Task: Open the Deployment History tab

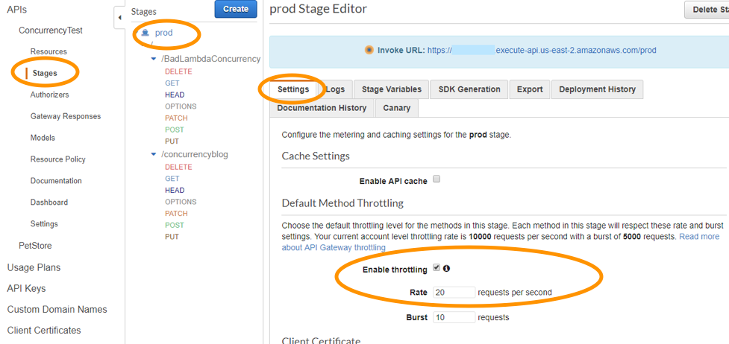Action: pyautogui.click(x=597, y=89)
